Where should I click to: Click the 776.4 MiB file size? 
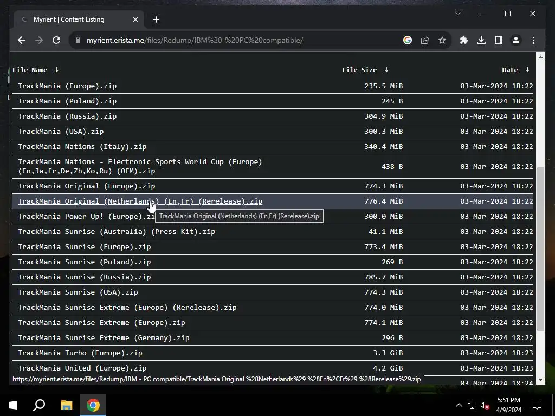(384, 201)
